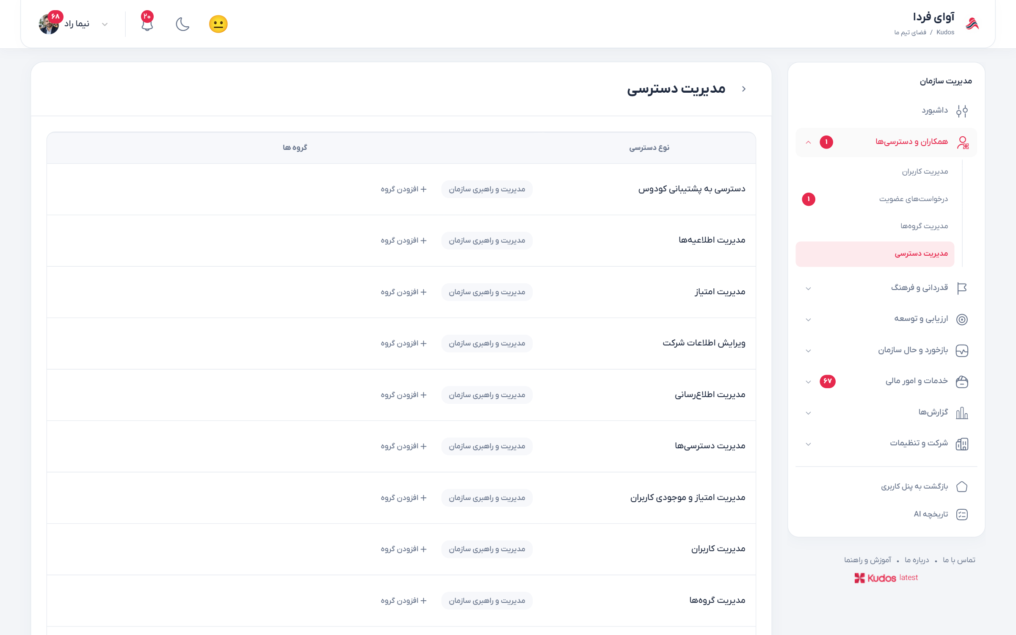
Task: Click the ارزیابی و توسعه target icon
Action: click(x=962, y=319)
